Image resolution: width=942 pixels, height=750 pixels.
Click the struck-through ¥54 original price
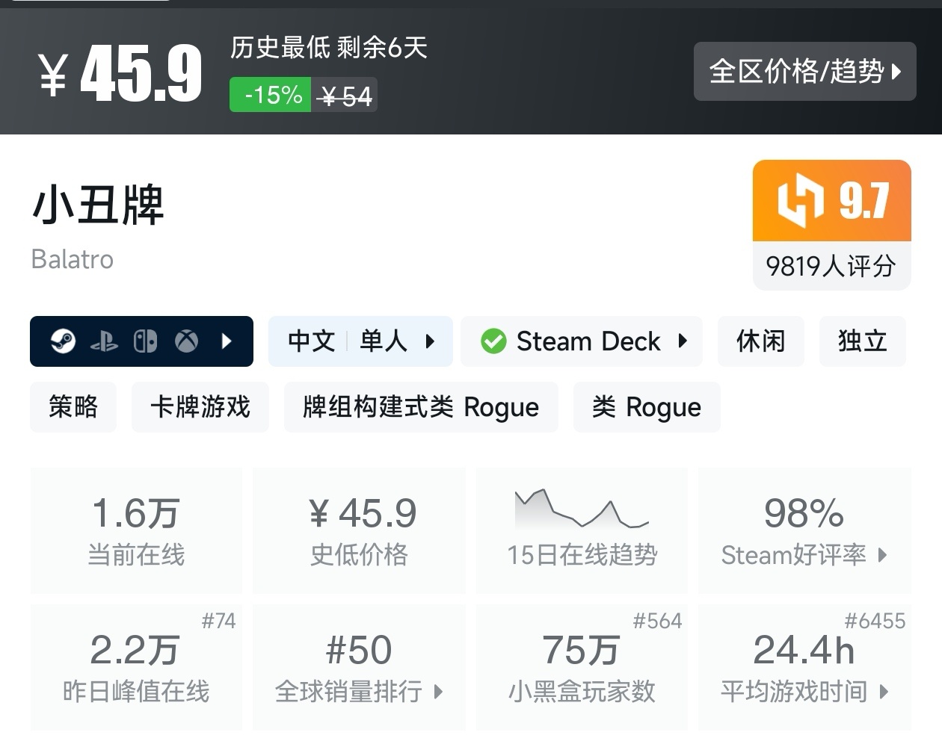tap(345, 94)
